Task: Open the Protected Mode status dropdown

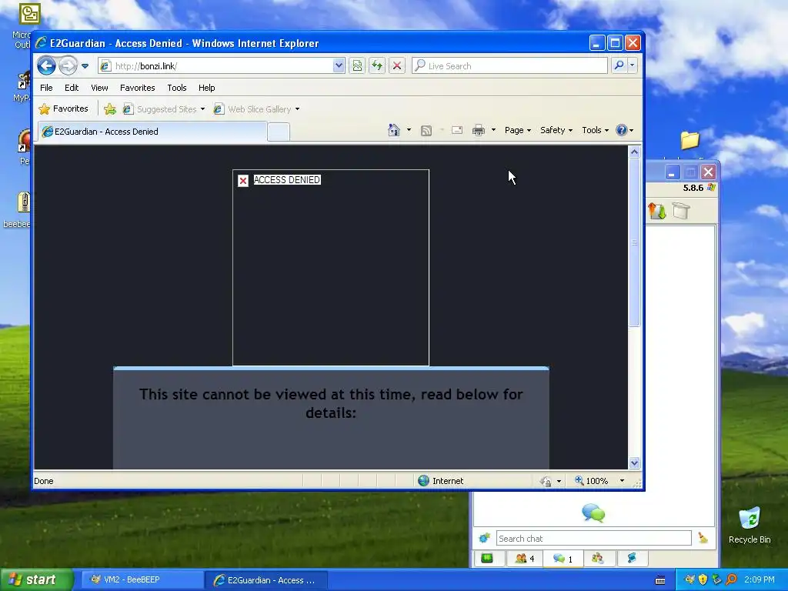Action: (549, 482)
